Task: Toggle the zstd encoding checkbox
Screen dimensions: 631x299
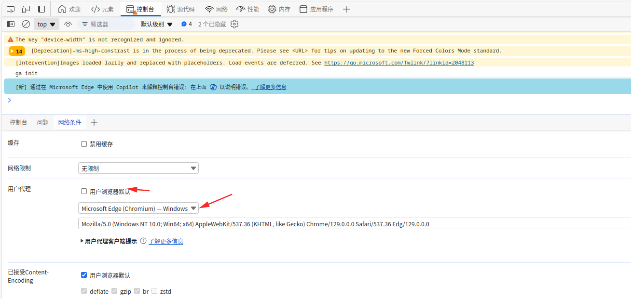Action: click(x=154, y=291)
